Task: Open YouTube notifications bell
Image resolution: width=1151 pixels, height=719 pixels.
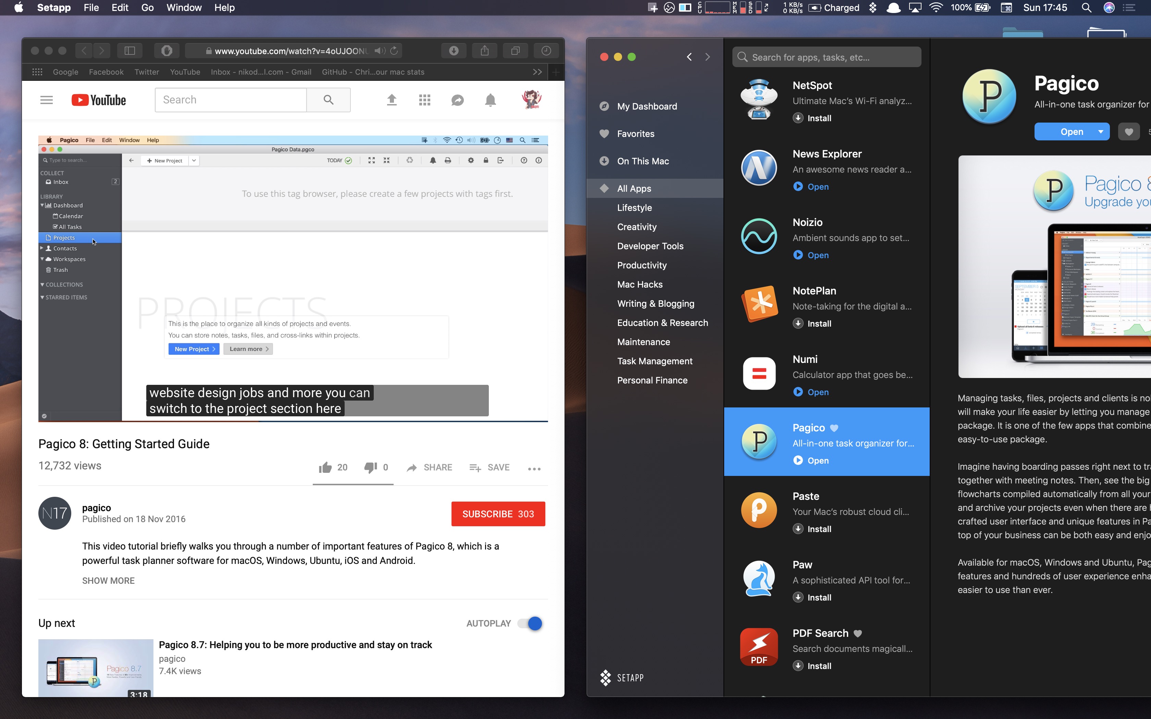Action: [490, 100]
